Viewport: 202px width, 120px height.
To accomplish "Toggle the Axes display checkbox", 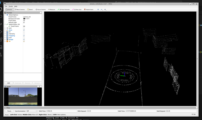I will (24, 30).
